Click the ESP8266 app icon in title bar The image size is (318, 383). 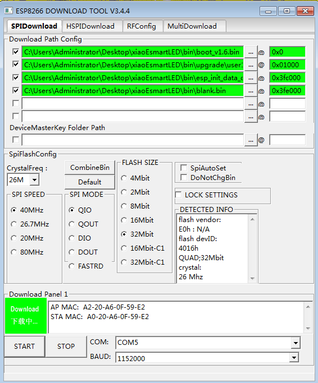click(x=8, y=11)
